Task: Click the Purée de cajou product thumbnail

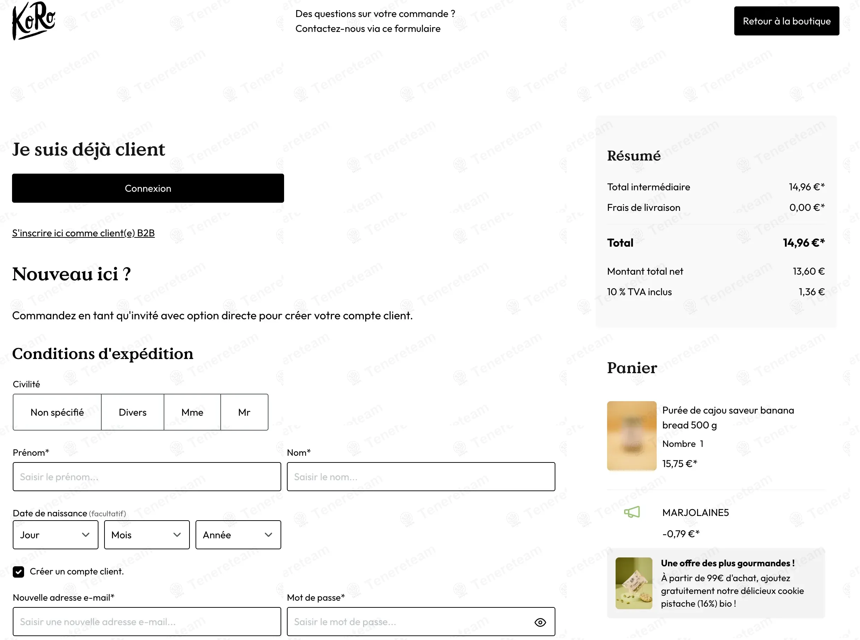Action: point(632,436)
